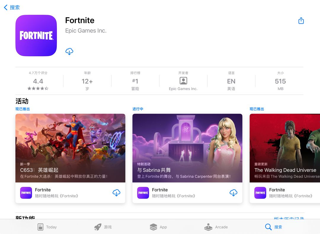Switch to the Today tab
Image resolution: width=320 pixels, height=234 pixels.
tap(47, 227)
